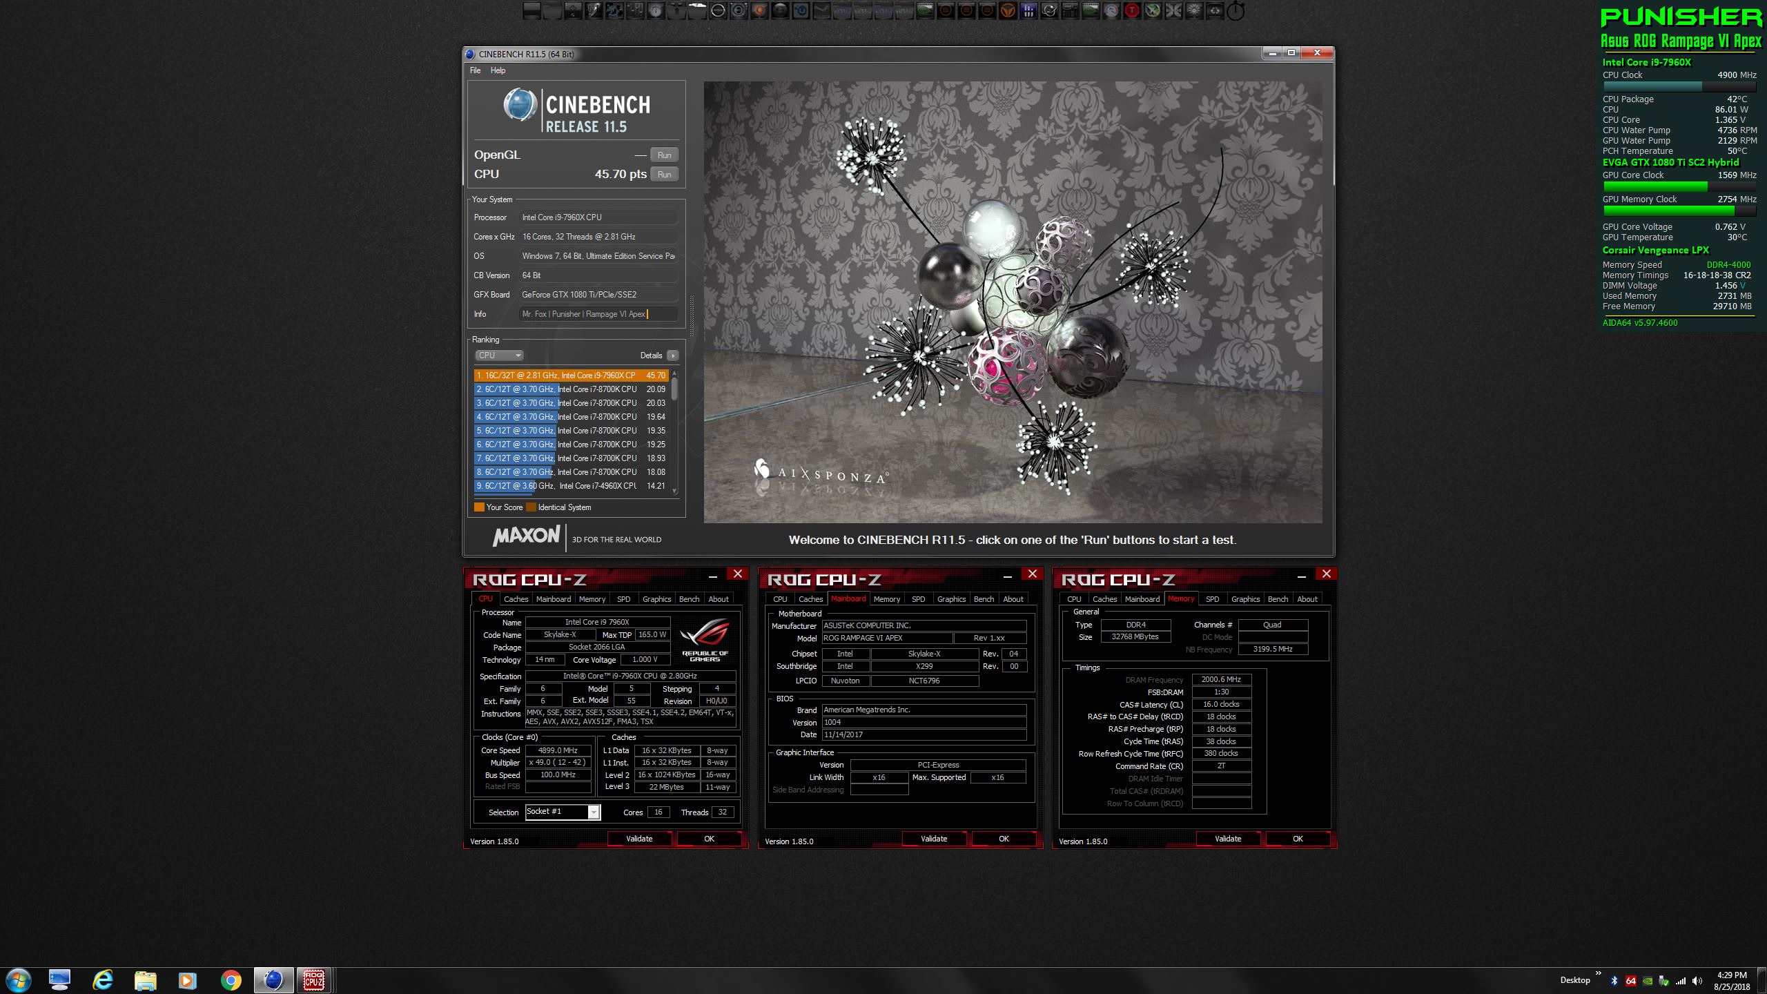Open the Socket #1 selection dropdown
Viewport: 1767px width, 994px height.
click(x=594, y=812)
